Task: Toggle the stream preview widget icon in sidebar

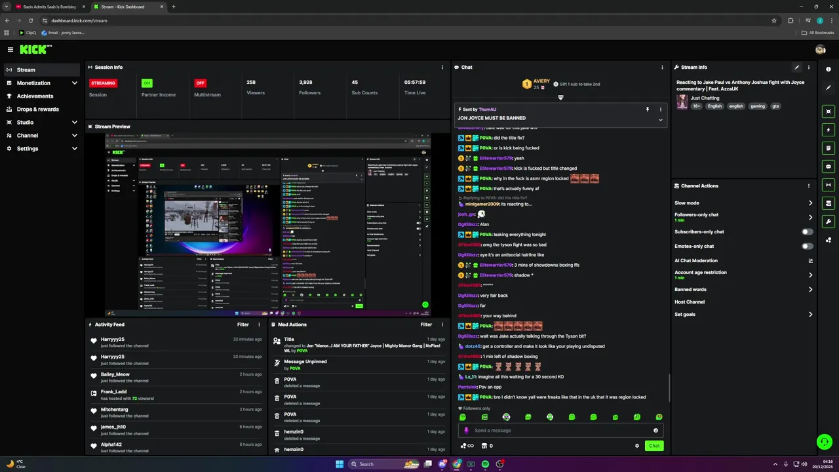Action: [829, 111]
